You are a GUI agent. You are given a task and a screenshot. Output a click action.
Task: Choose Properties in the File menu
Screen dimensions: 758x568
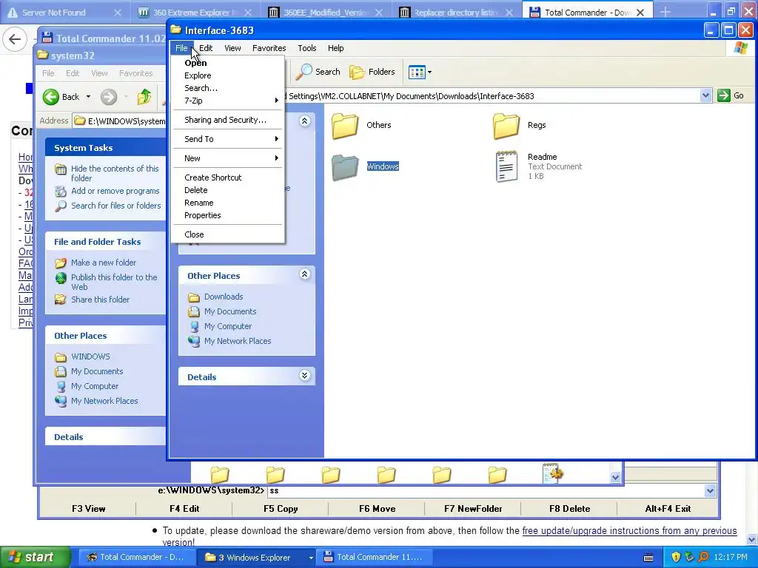227,215
